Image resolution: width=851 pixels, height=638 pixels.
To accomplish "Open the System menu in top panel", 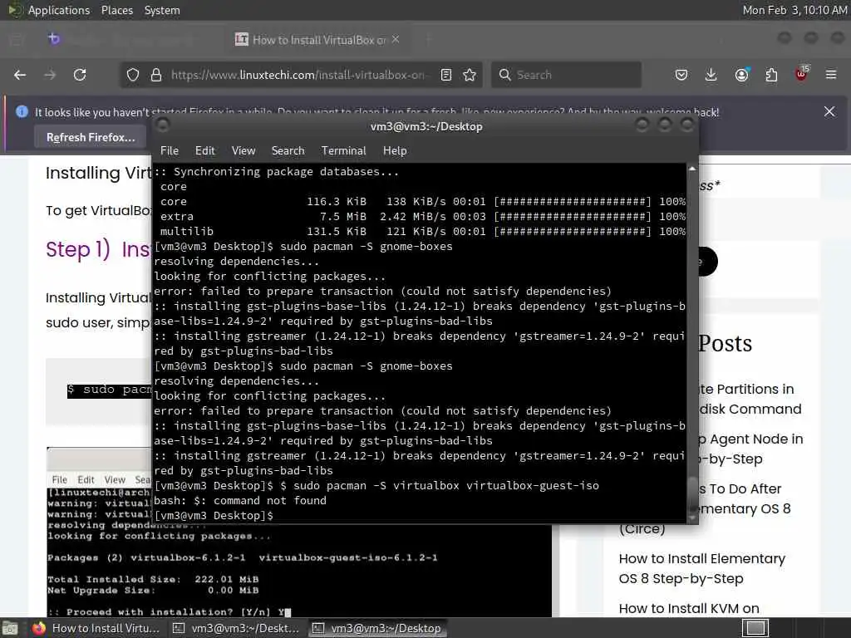I will tap(162, 10).
